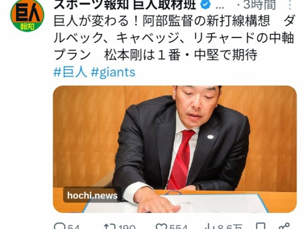Screen dimensions: 307x229
Task: Open the 巨人 報知 profile avatar
Action: pyautogui.click(x=27, y=15)
